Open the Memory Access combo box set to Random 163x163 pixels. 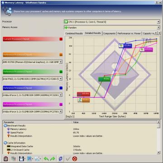pos(112,28)
